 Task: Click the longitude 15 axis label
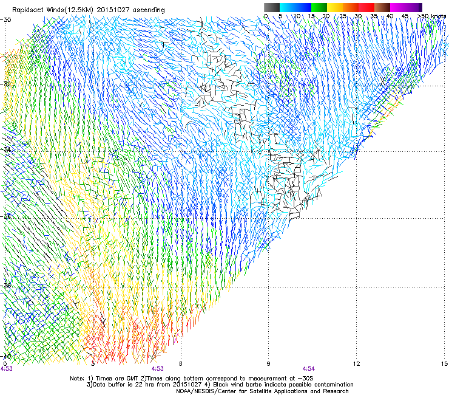click(444, 364)
